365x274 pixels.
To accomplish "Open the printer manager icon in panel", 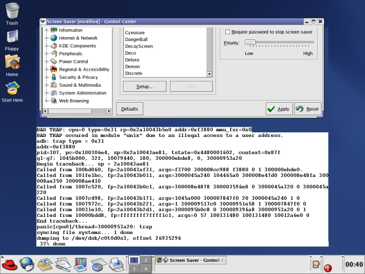I will (116, 264).
